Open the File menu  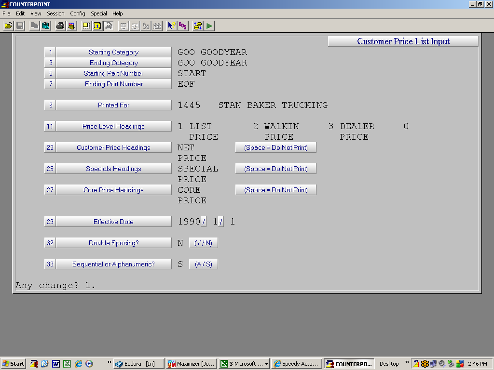[6, 13]
